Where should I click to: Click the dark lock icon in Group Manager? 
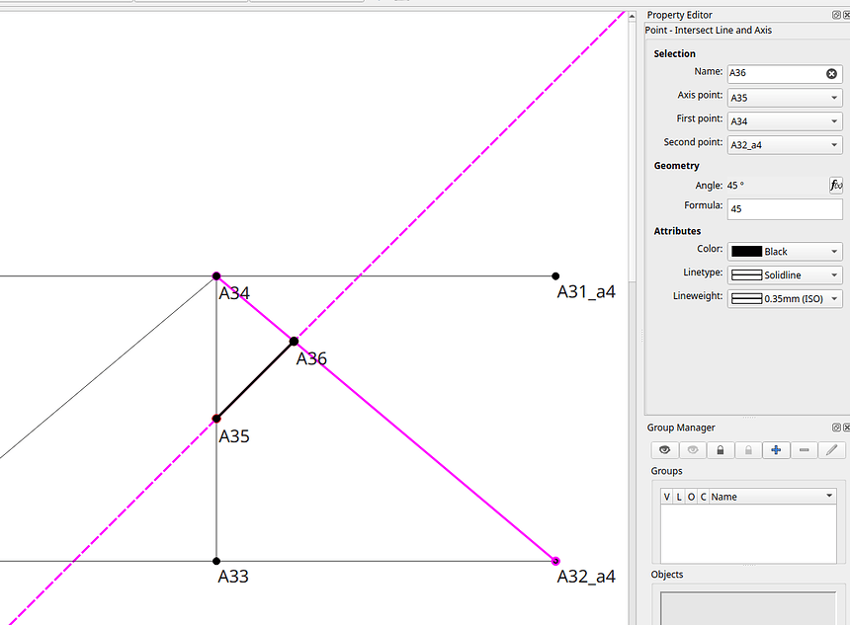721,450
